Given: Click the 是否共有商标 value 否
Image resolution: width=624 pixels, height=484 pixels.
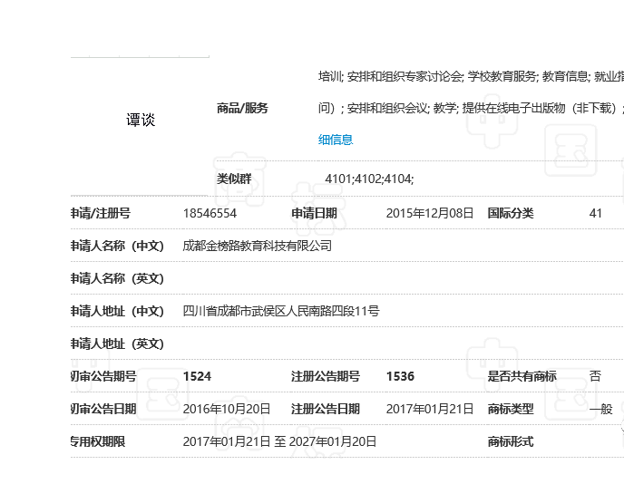Looking at the screenshot, I should click(595, 376).
